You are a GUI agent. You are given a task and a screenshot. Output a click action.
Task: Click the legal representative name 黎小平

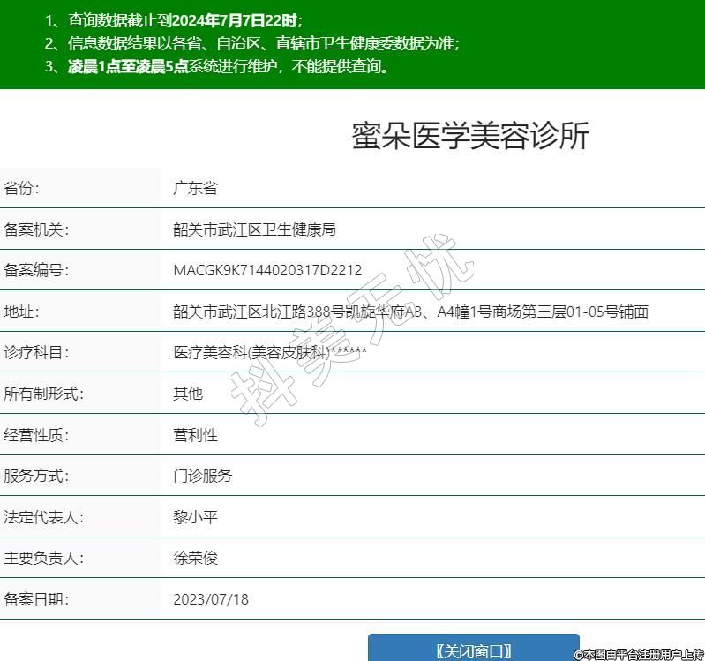(x=195, y=517)
